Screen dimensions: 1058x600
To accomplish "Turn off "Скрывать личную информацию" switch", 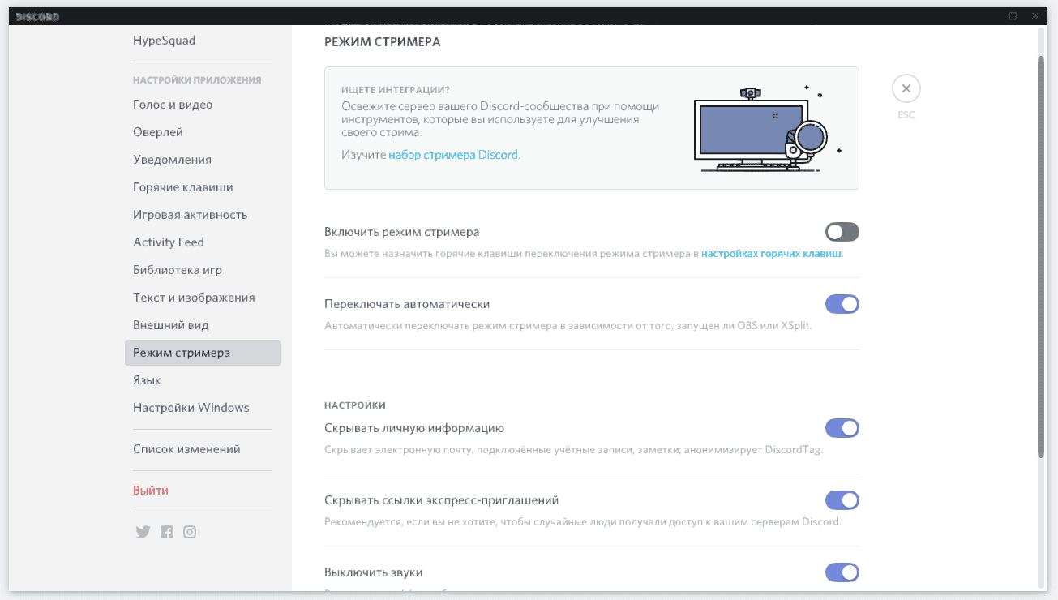I will click(842, 428).
